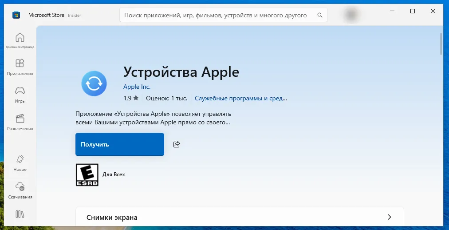Open the Apple Inc. publisher link

[137, 87]
